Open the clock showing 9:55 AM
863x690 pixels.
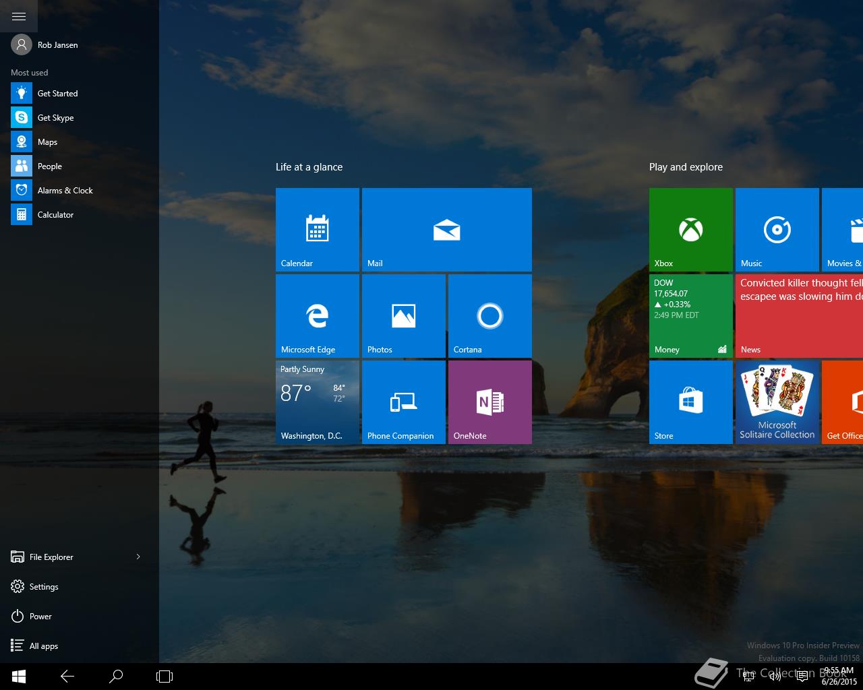pyautogui.click(x=839, y=677)
